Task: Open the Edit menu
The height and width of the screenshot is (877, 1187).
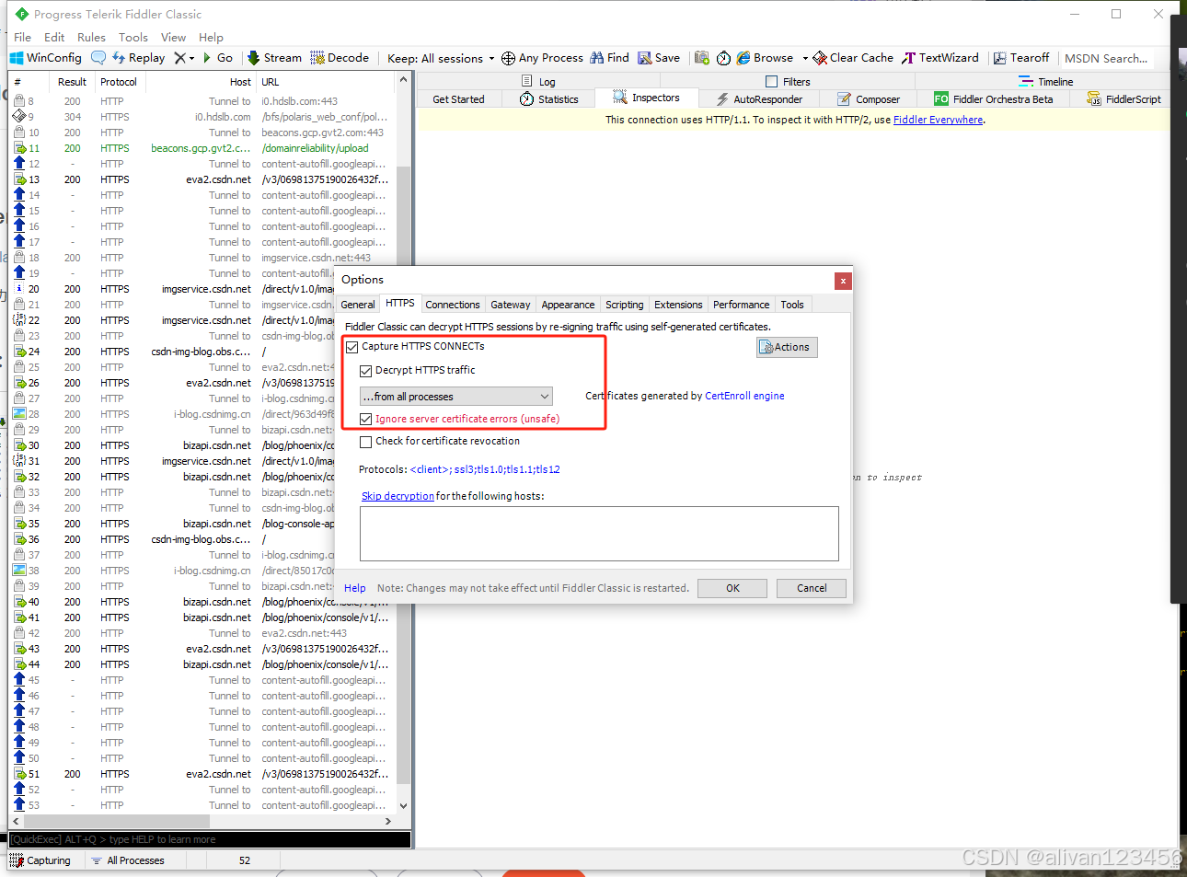Action: (x=54, y=38)
